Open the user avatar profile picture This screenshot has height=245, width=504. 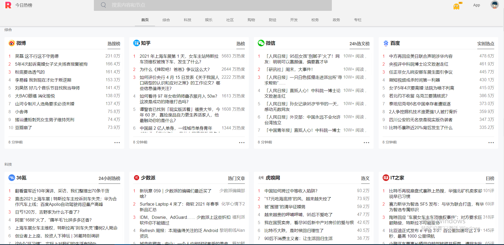tap(494, 5)
